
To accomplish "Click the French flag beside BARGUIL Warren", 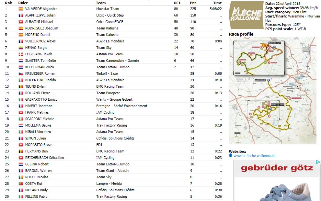I will click(x=21, y=171).
